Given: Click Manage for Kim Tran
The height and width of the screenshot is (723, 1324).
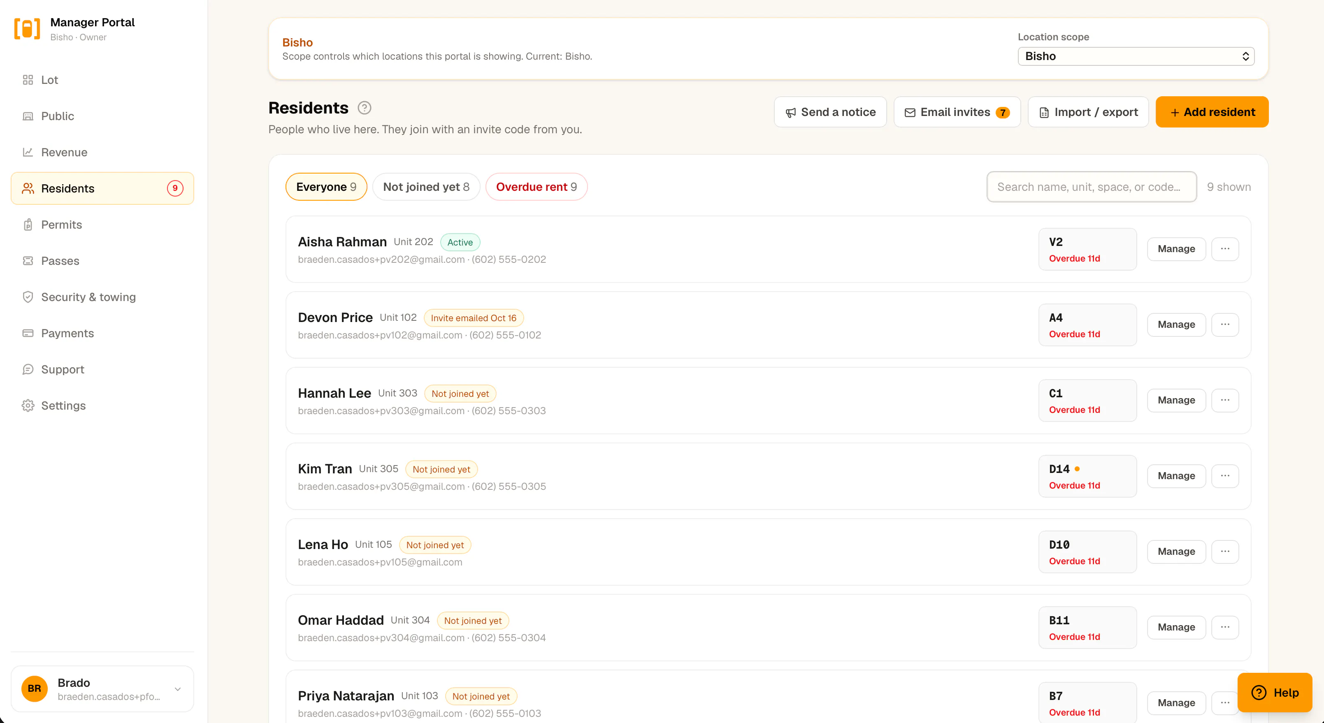Looking at the screenshot, I should [1176, 476].
